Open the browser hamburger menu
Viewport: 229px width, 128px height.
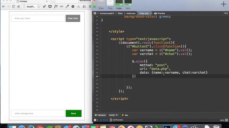[90, 6]
